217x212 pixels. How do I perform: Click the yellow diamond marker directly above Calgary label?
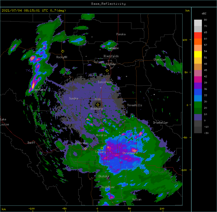[x=102, y=148]
